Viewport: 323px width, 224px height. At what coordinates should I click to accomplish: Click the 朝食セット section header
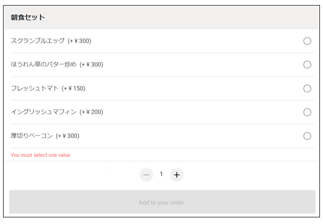point(28,18)
